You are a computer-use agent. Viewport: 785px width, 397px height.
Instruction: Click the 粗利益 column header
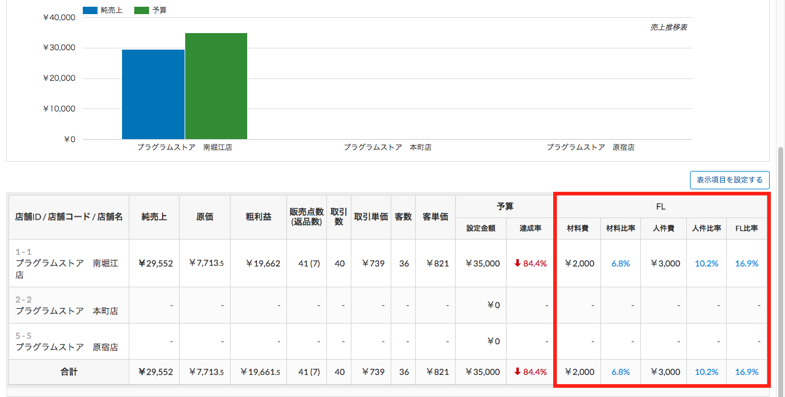click(x=258, y=217)
